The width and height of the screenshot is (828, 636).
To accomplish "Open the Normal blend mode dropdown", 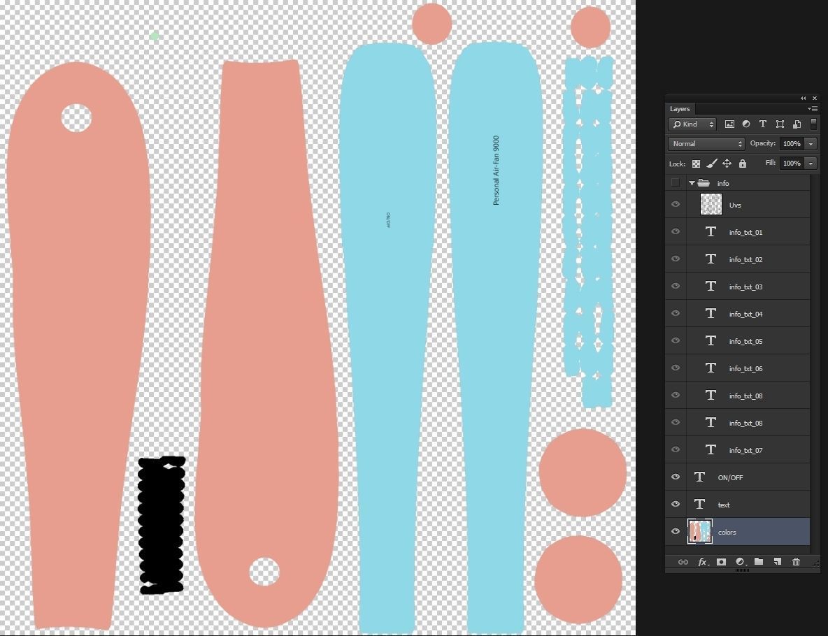I will coord(706,143).
